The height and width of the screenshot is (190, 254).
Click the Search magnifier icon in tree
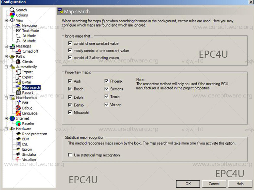12,10
